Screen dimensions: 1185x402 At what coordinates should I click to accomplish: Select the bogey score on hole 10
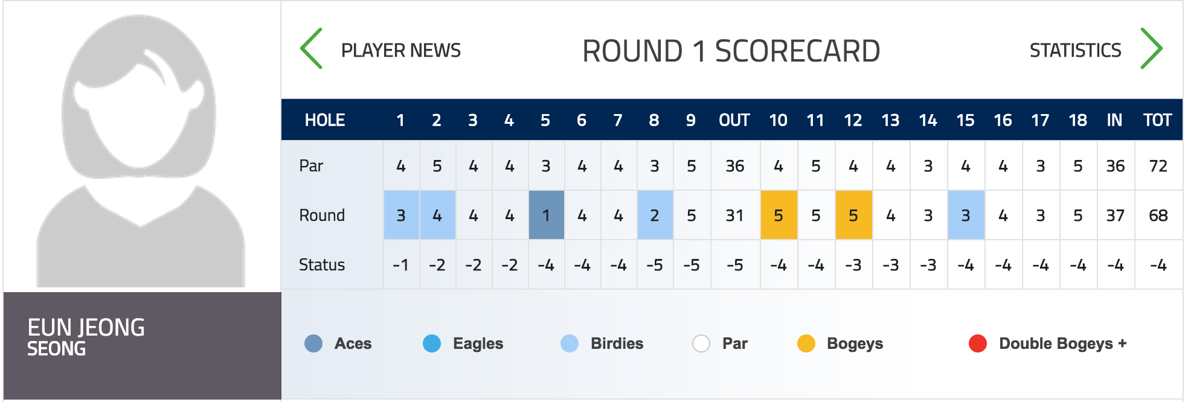point(779,215)
